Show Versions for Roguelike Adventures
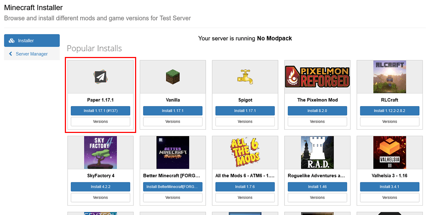 point(317,197)
